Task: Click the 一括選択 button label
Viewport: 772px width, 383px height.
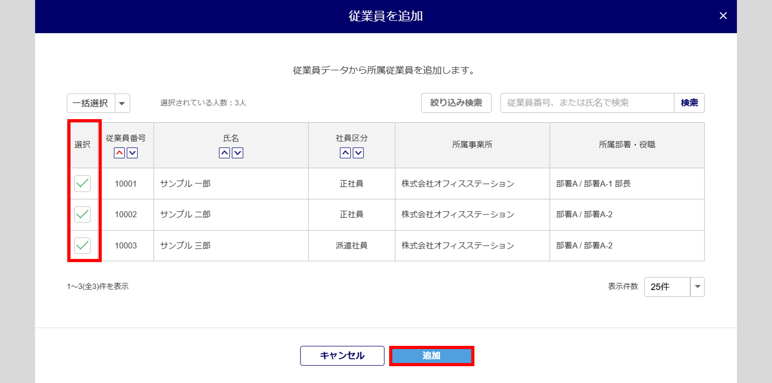Action: (x=91, y=103)
